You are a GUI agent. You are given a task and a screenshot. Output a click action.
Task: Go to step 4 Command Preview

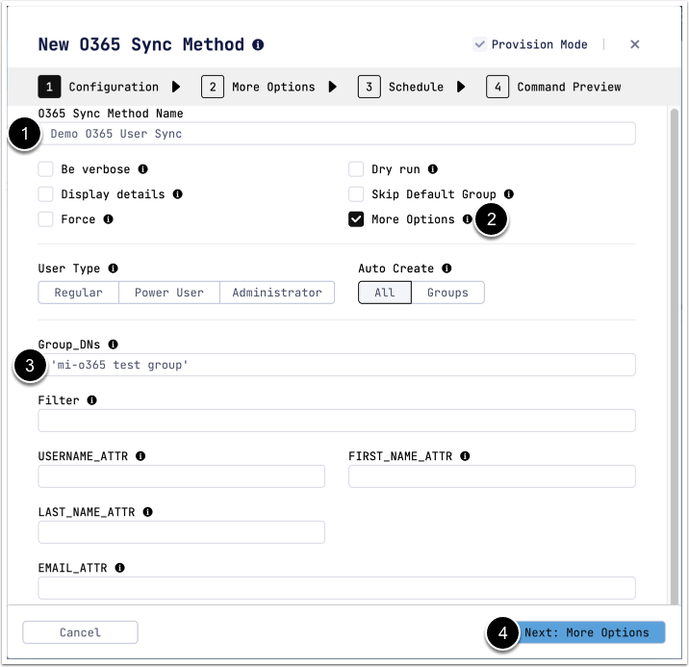pos(553,87)
